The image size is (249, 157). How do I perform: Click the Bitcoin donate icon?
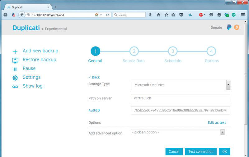click(x=237, y=27)
